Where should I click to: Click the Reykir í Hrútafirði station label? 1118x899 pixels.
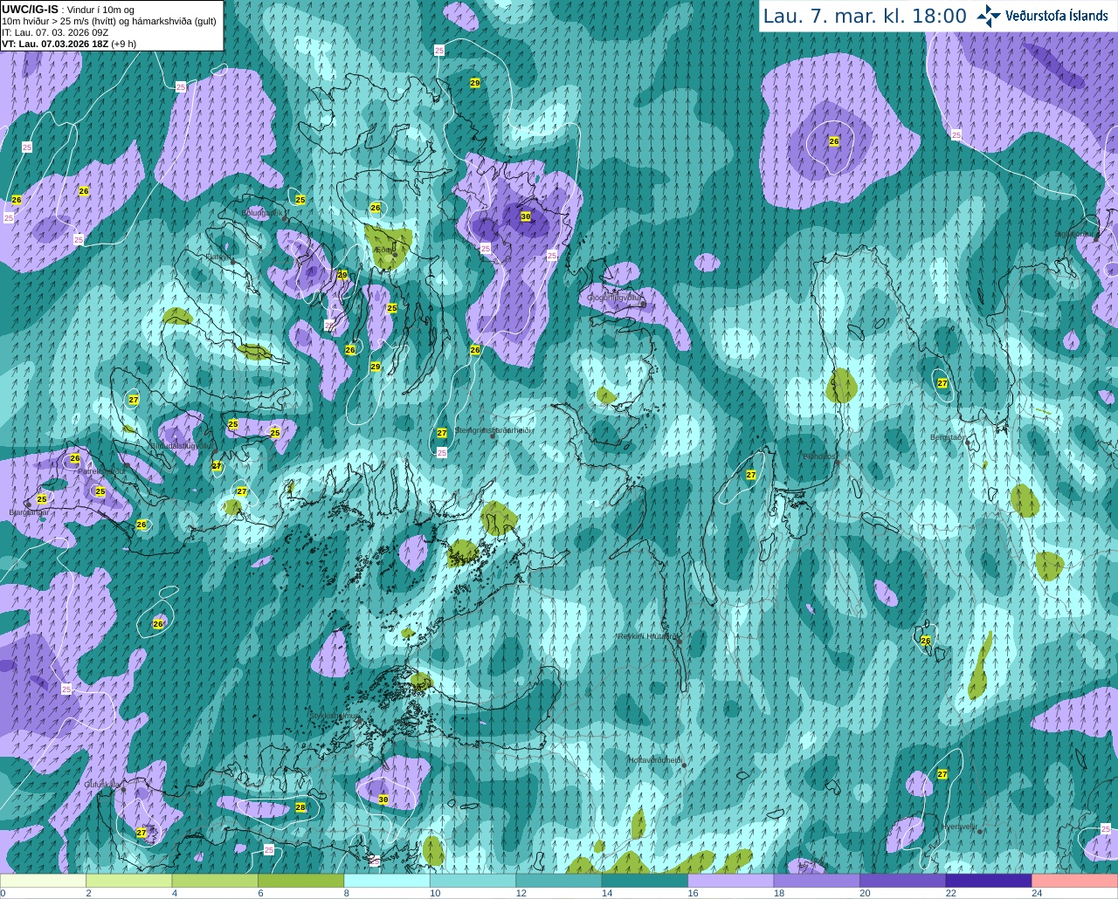click(647, 636)
